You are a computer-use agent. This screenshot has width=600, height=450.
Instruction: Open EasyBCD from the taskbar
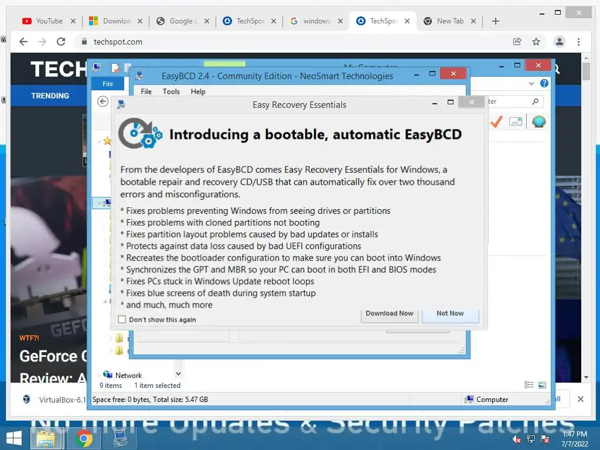(120, 438)
